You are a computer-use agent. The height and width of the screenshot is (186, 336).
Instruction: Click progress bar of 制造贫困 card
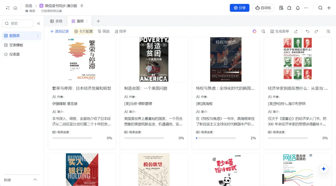tap(144, 138)
